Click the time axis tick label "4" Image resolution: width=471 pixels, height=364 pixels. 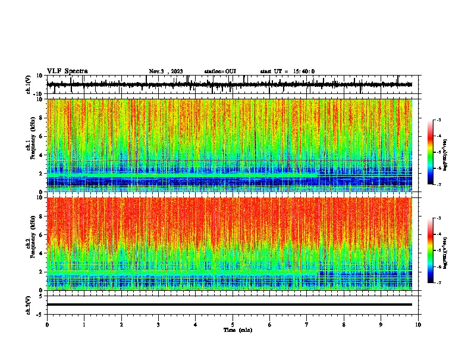click(x=196, y=325)
